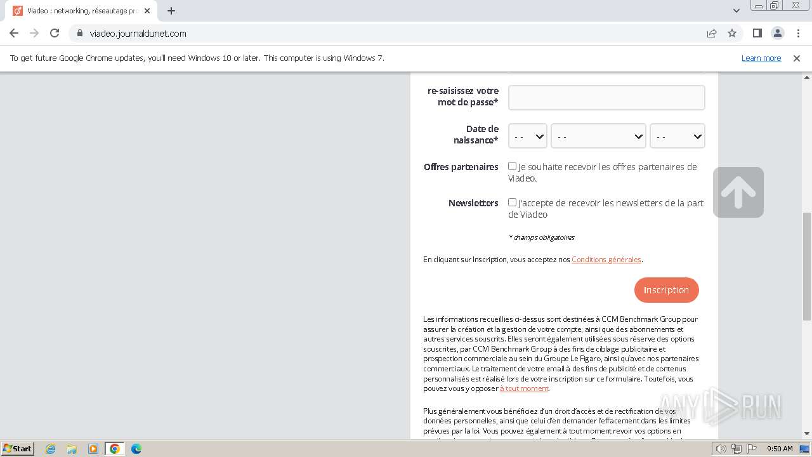Screen dimensions: 812x457
Task: Click the address bar URL
Action: pyautogui.click(x=138, y=33)
